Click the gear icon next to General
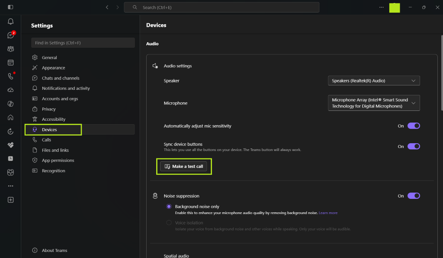Screen dimensions: 443x258 click(35, 57)
